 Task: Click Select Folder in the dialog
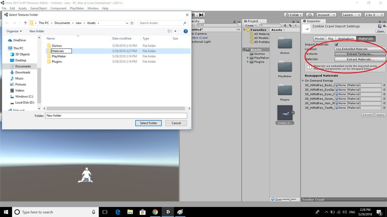[148, 123]
